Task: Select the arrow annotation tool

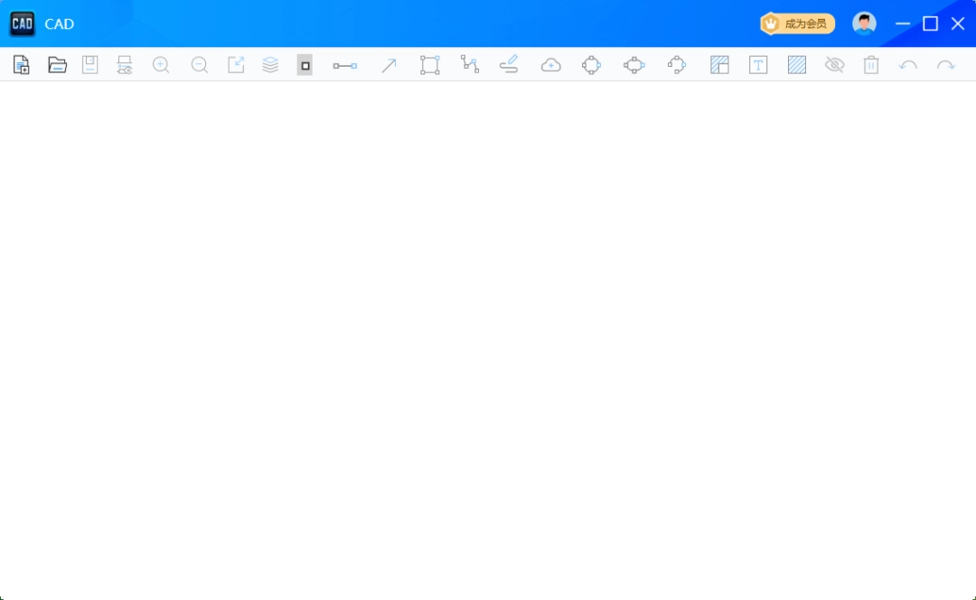Action: coord(388,64)
